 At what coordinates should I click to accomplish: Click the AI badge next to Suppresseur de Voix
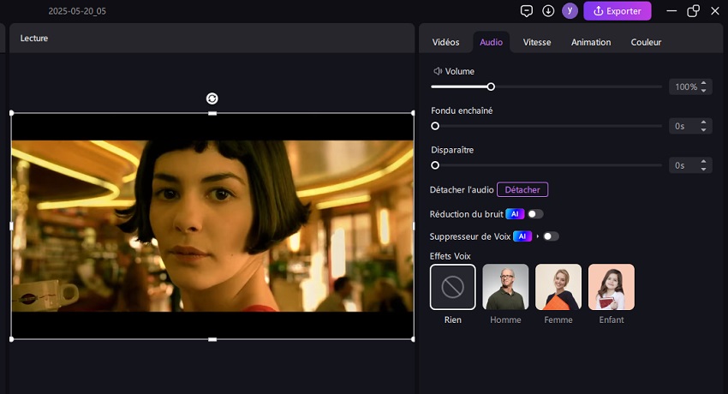coord(522,236)
